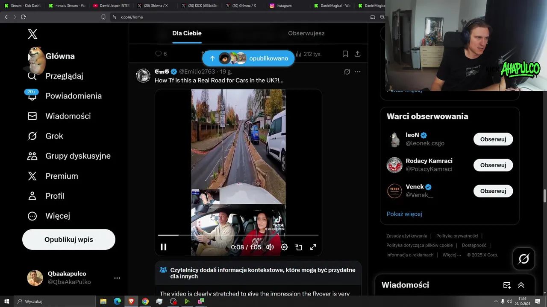Open Dostępność link
547x307 pixels.
474,245
